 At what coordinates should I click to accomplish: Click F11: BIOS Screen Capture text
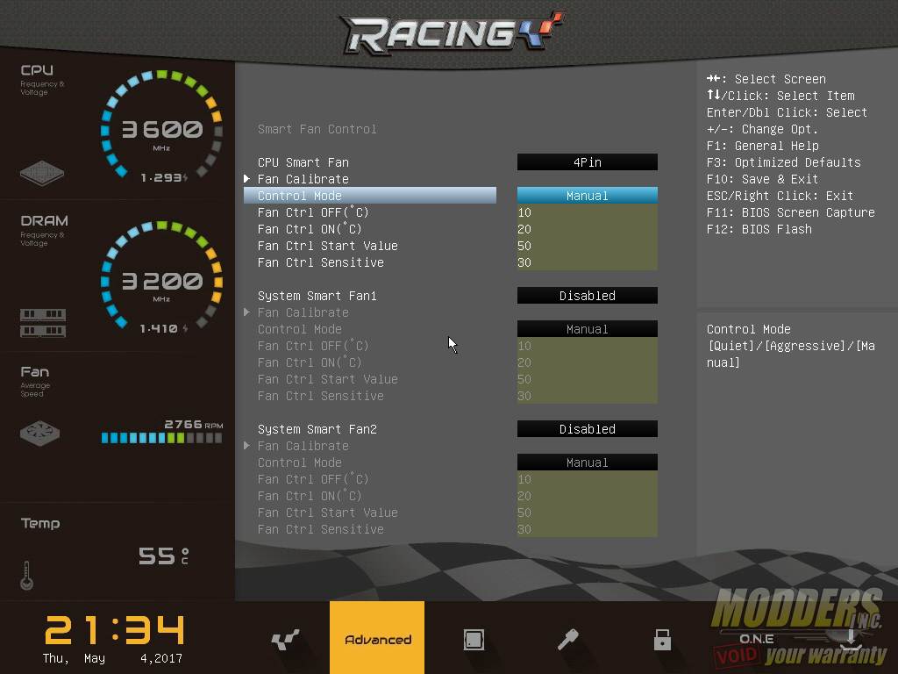pyautogui.click(x=791, y=212)
